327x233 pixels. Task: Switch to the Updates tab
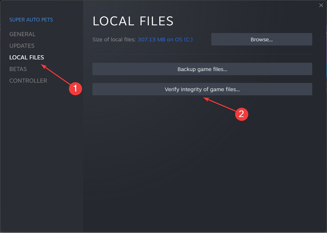[x=22, y=46]
